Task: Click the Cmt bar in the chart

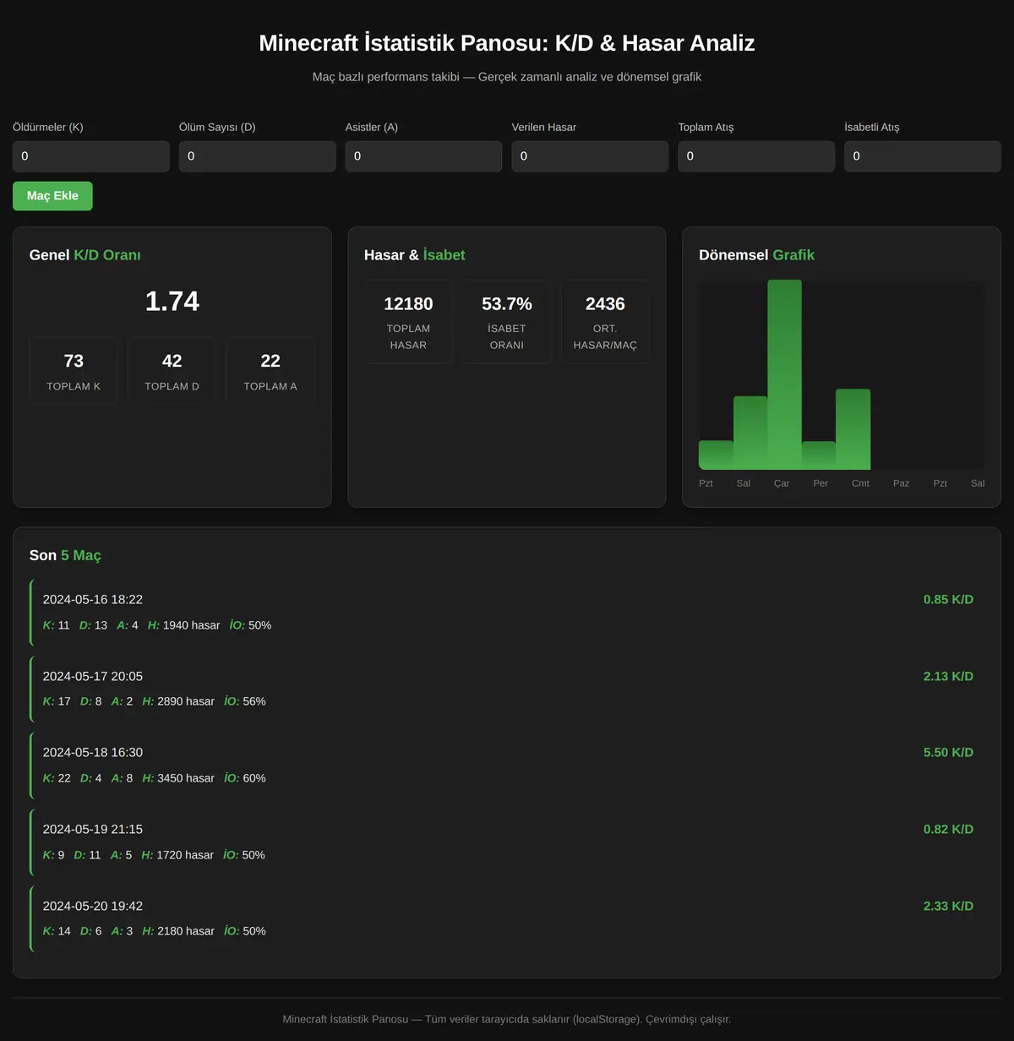Action: click(x=853, y=429)
